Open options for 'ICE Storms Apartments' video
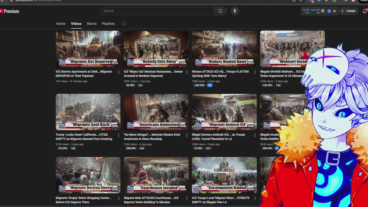 tap(118, 72)
